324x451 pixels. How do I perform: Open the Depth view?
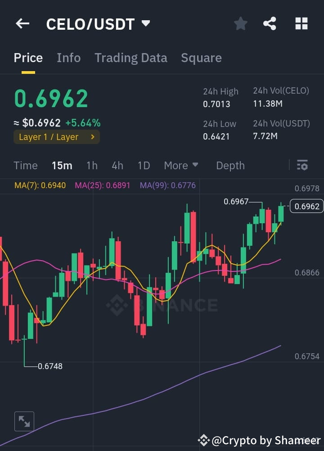[x=230, y=165]
